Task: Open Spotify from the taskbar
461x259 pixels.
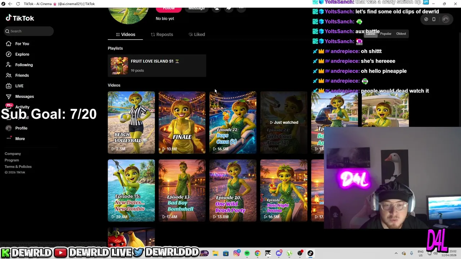Action: click(247, 253)
